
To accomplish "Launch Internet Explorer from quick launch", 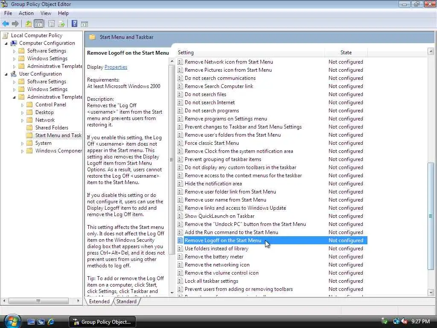I will tap(51, 322).
